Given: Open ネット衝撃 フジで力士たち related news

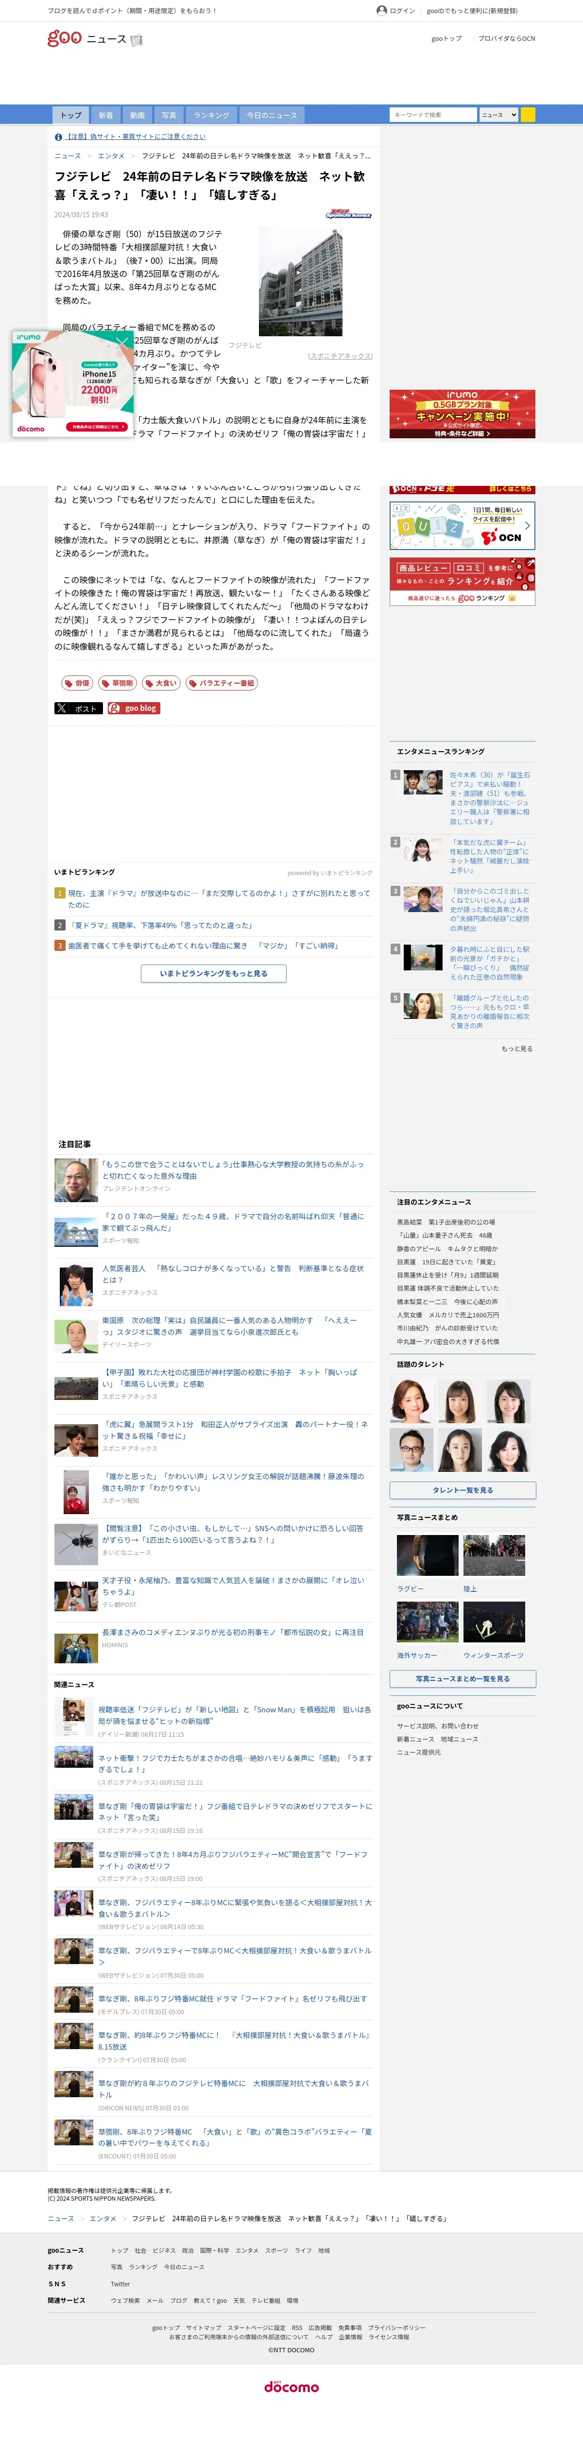Looking at the screenshot, I should (235, 1763).
